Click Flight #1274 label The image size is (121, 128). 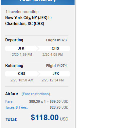click(56, 66)
